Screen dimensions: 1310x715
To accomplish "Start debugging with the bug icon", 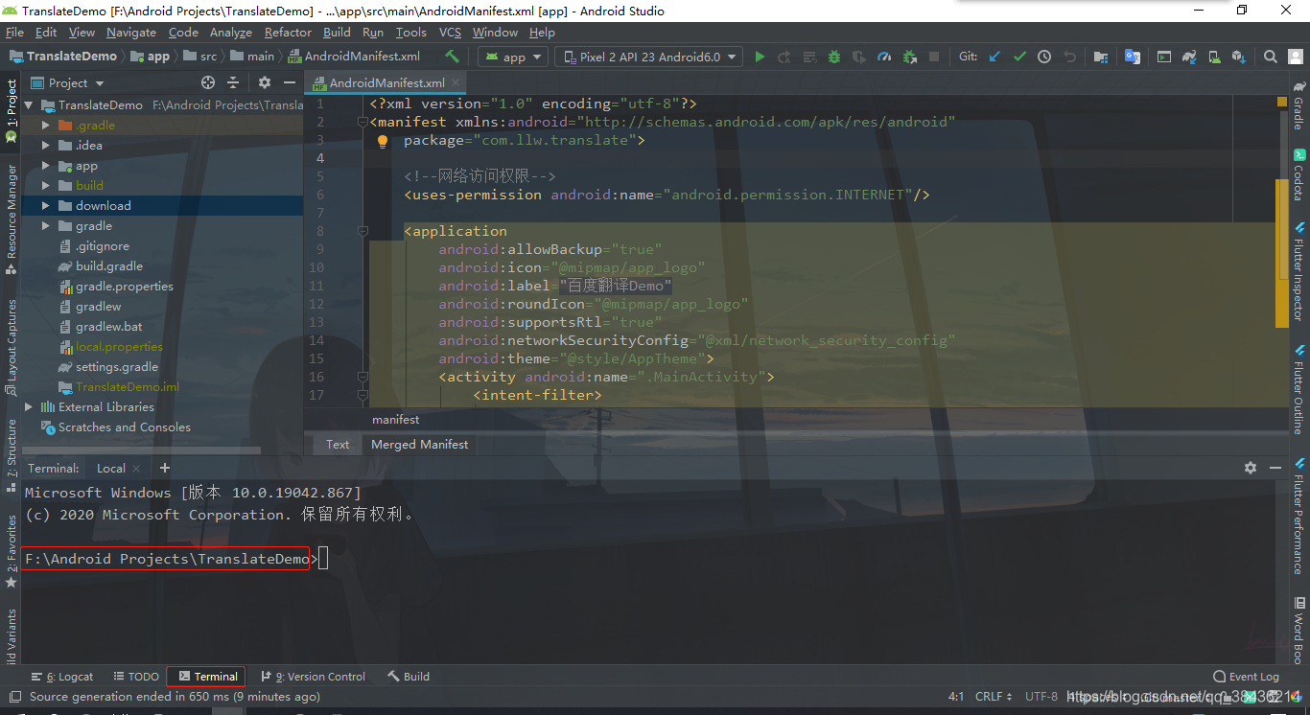I will (x=834, y=57).
